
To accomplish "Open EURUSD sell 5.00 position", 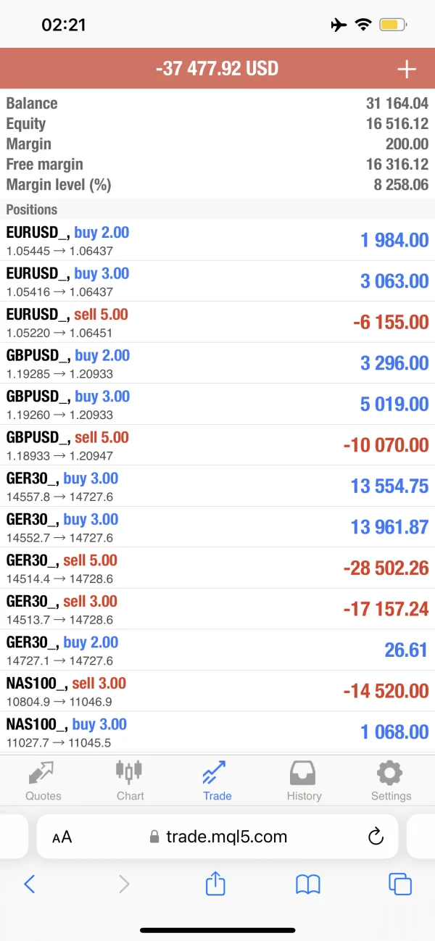I will point(217,323).
